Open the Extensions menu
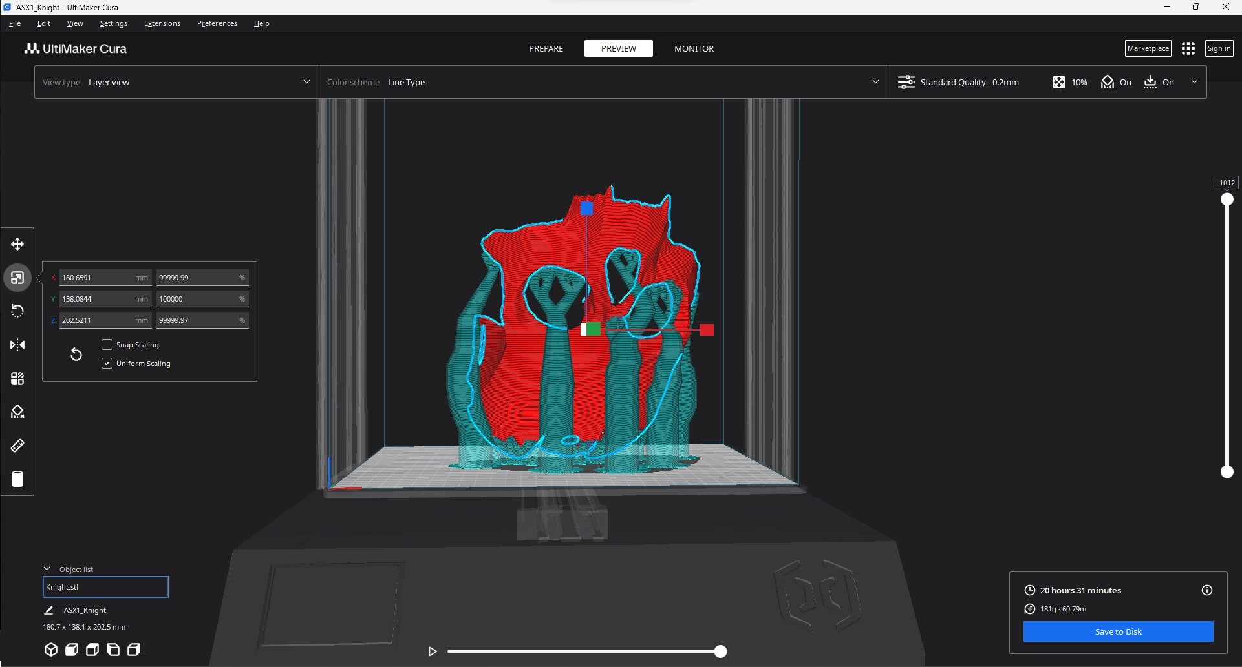 coord(162,23)
